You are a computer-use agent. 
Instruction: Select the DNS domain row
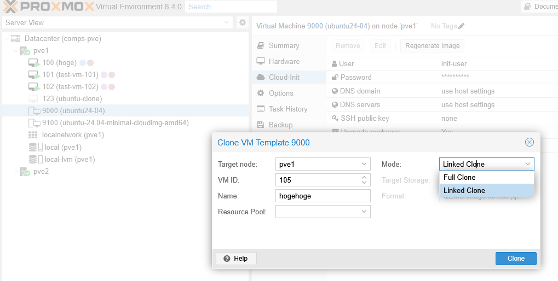[x=442, y=91]
